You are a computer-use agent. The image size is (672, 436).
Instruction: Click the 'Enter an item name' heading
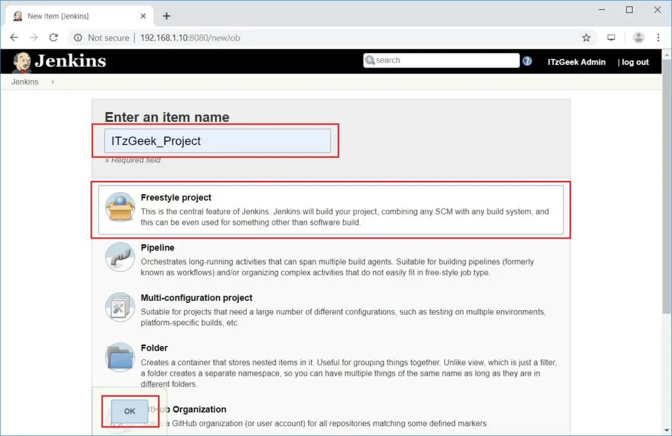(x=167, y=117)
